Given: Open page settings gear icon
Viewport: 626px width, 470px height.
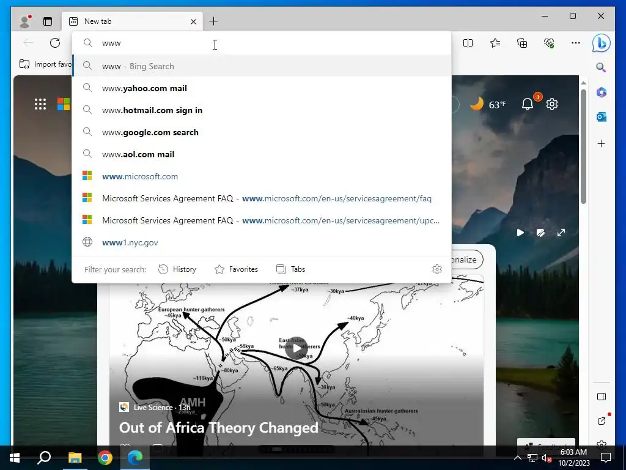Looking at the screenshot, I should pos(552,104).
